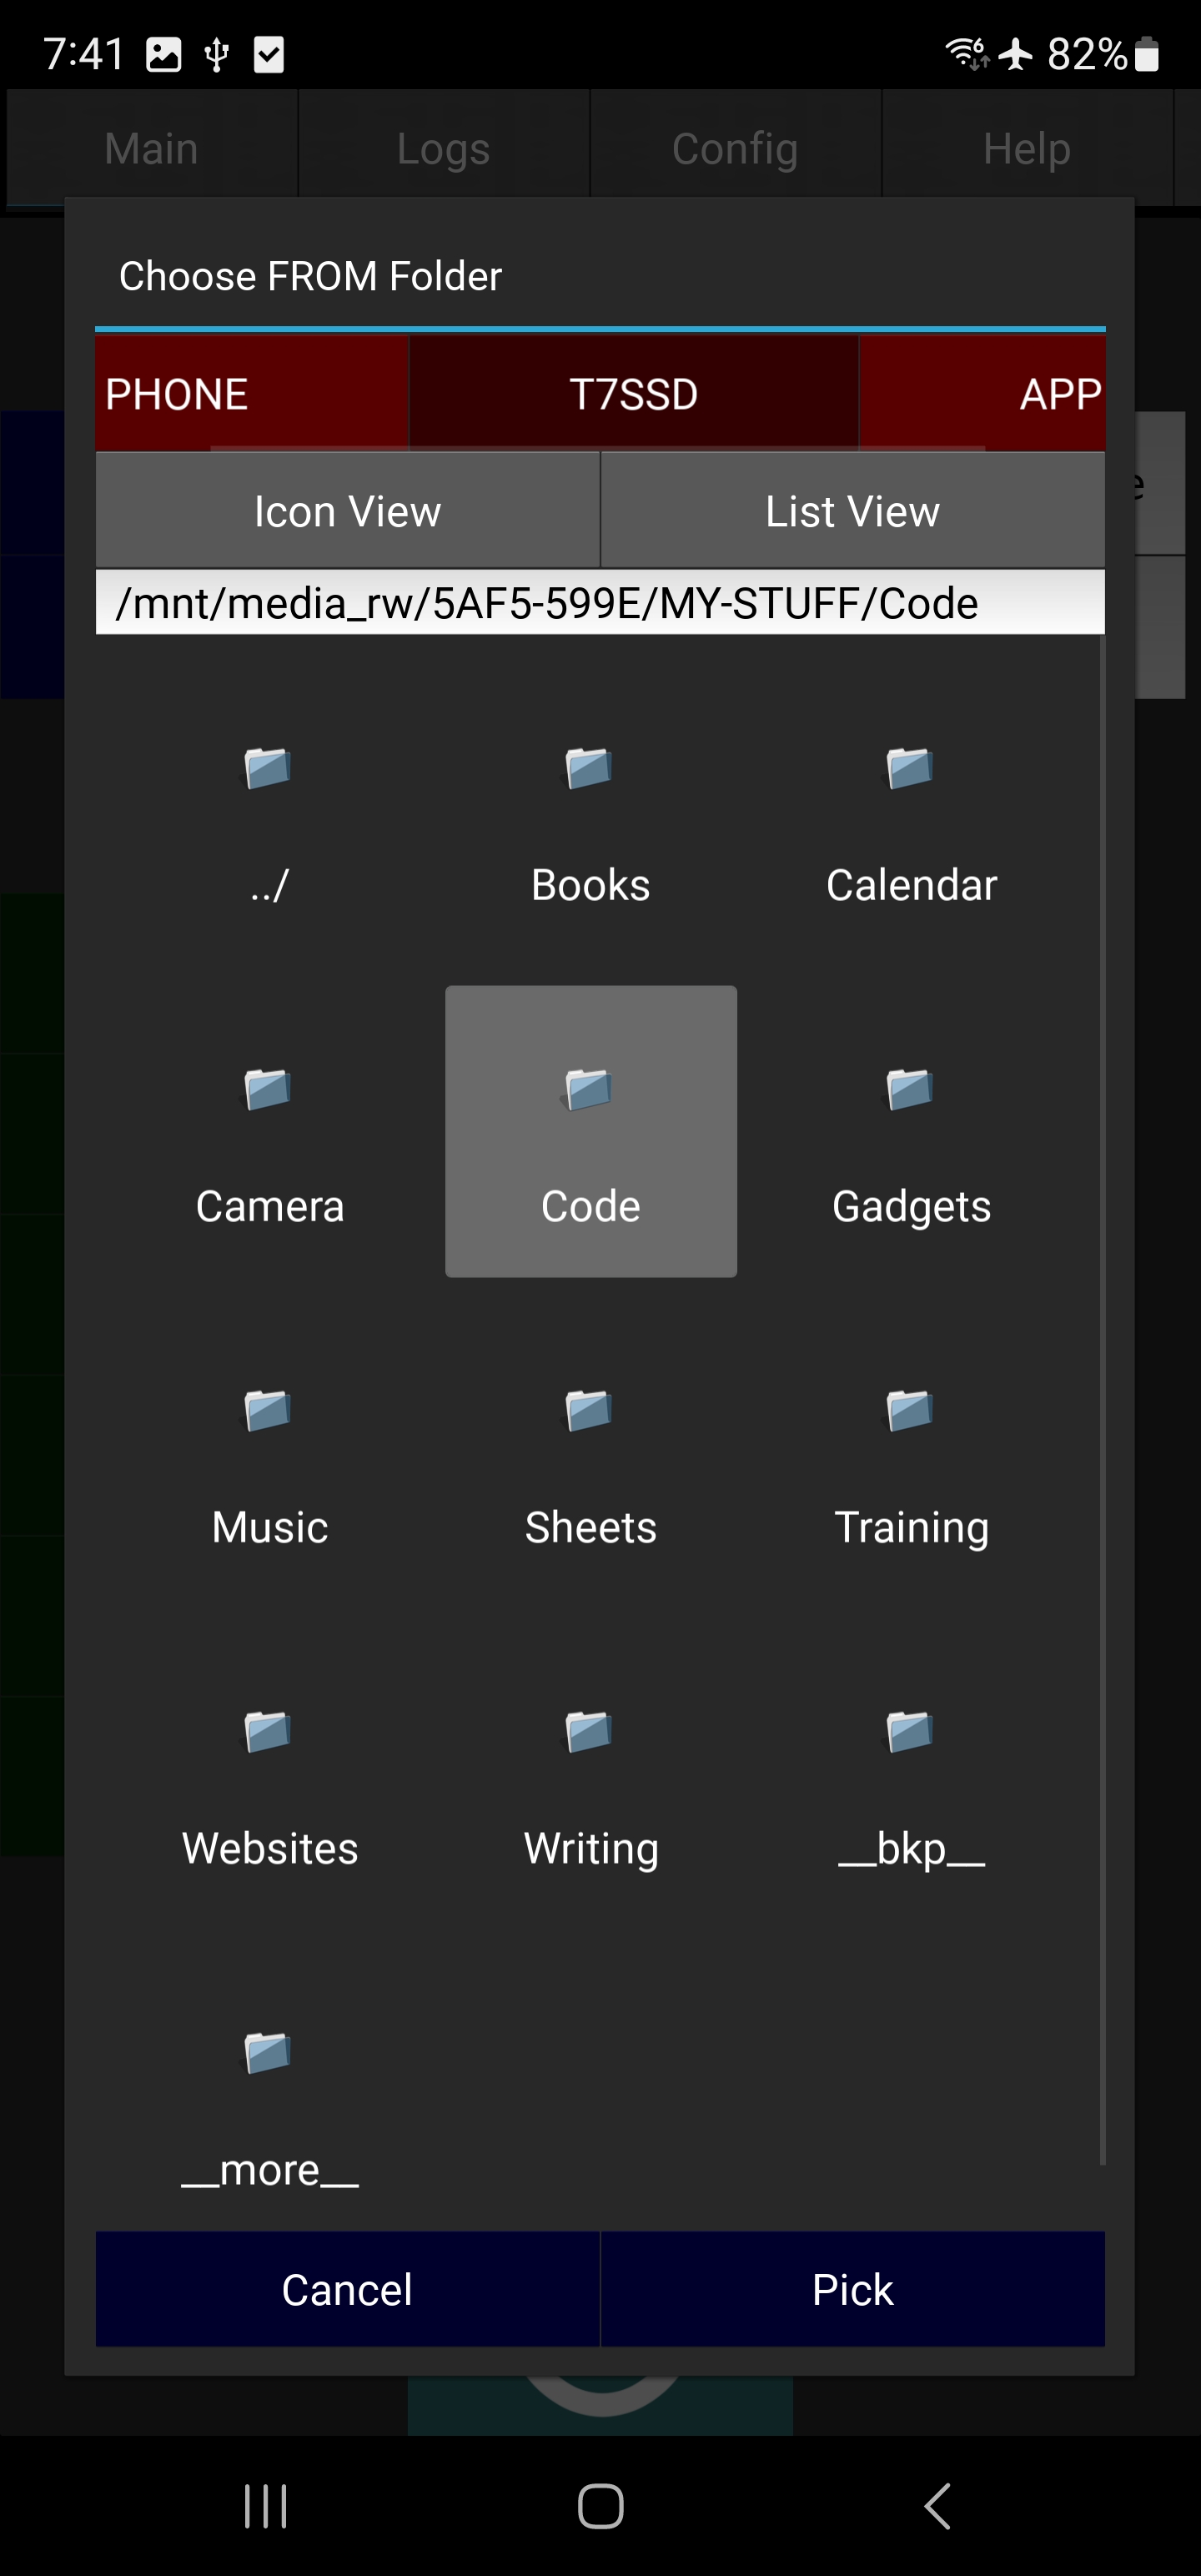Switch to the PHONE storage tab

click(x=251, y=393)
